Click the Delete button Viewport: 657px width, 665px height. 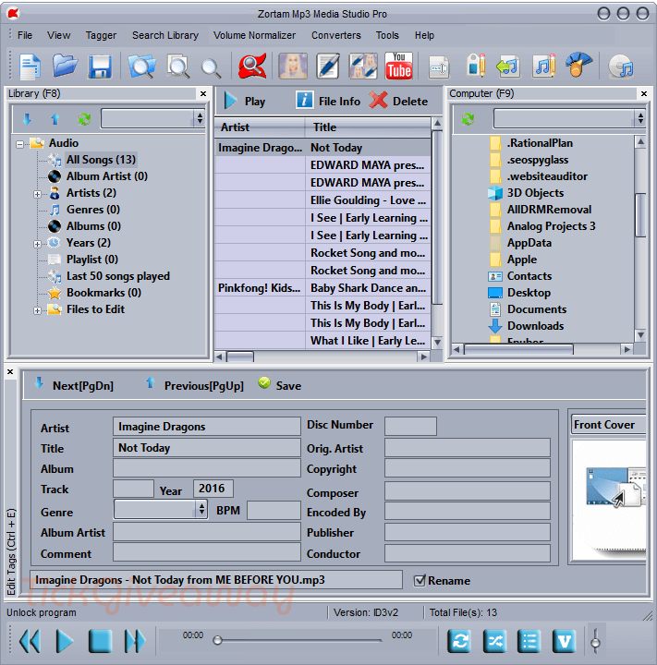(398, 101)
